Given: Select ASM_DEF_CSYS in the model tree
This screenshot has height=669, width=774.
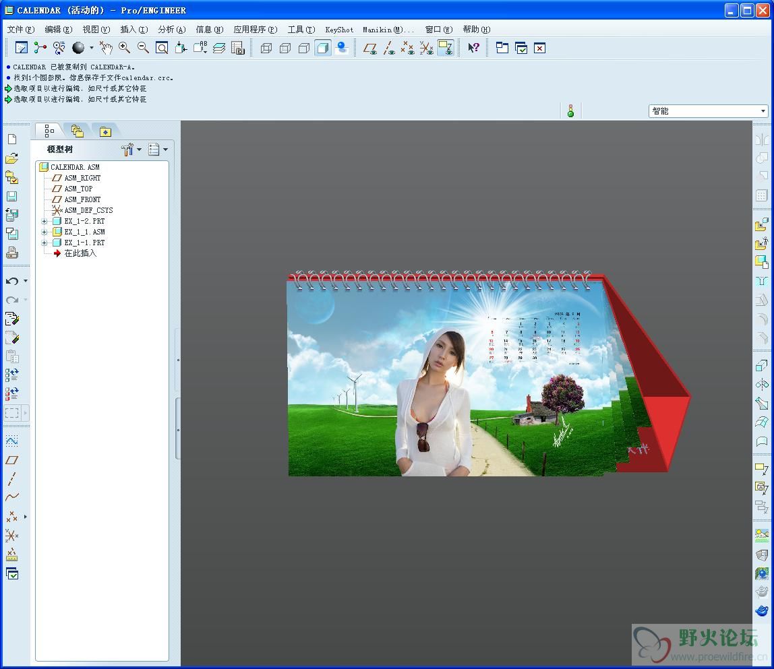Looking at the screenshot, I should click(88, 210).
